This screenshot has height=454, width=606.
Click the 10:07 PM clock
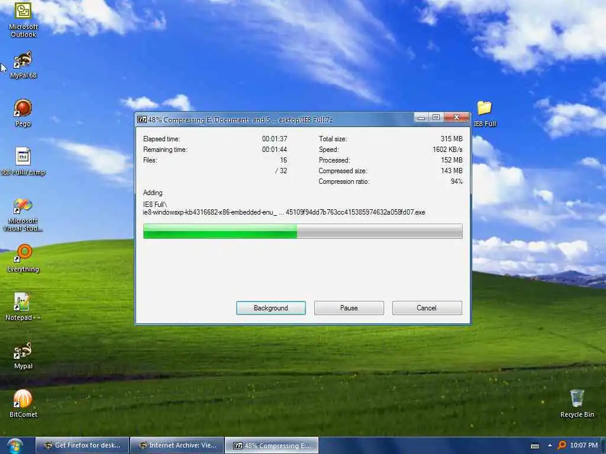(x=584, y=446)
